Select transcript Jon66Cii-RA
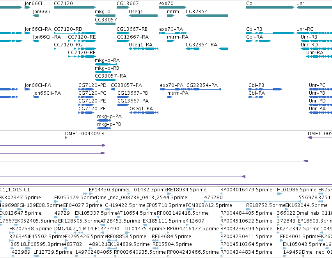332x258 pixels. tap(47, 37)
